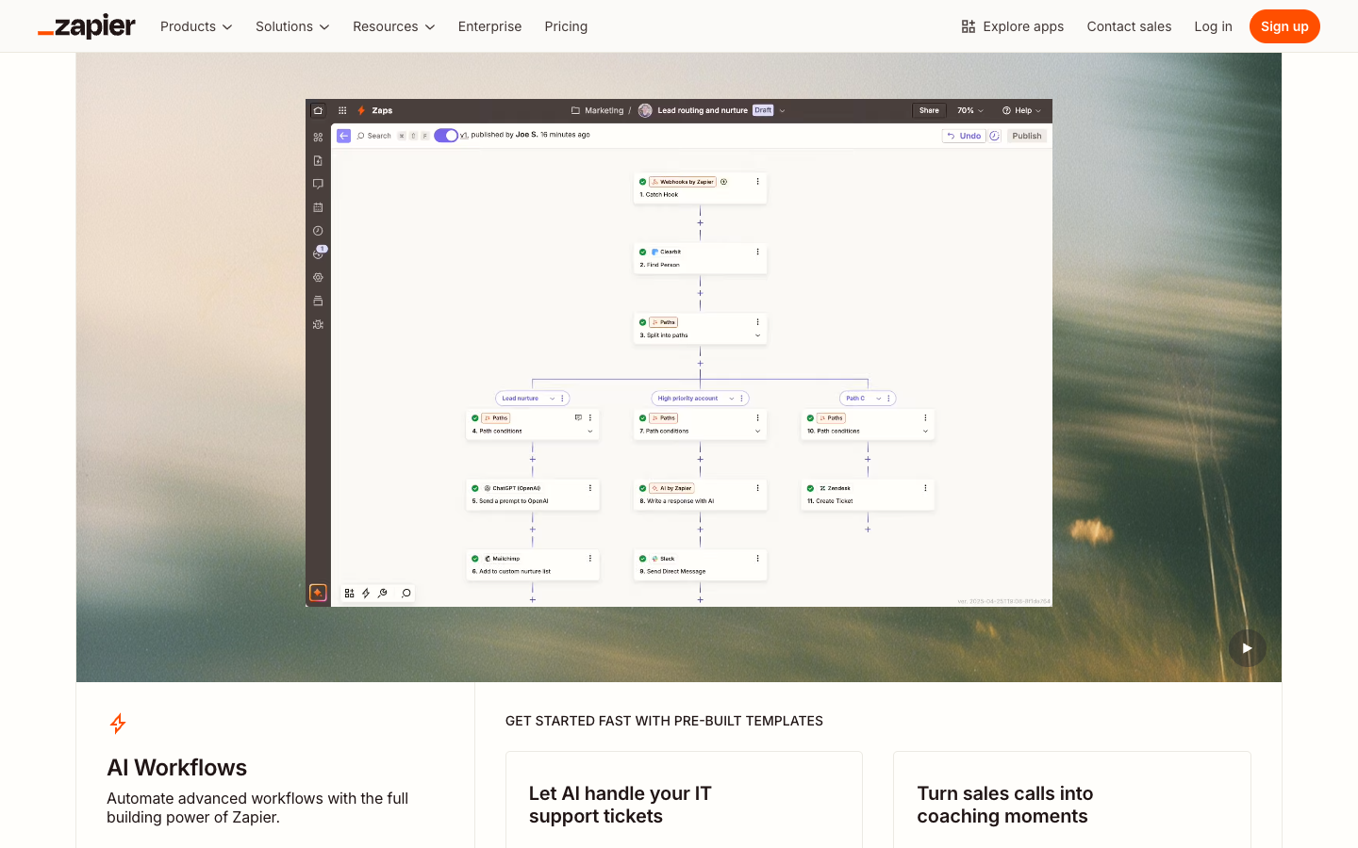The height and width of the screenshot is (848, 1358).
Task: Expand the Path C dropdown
Action: pyautogui.click(x=879, y=399)
